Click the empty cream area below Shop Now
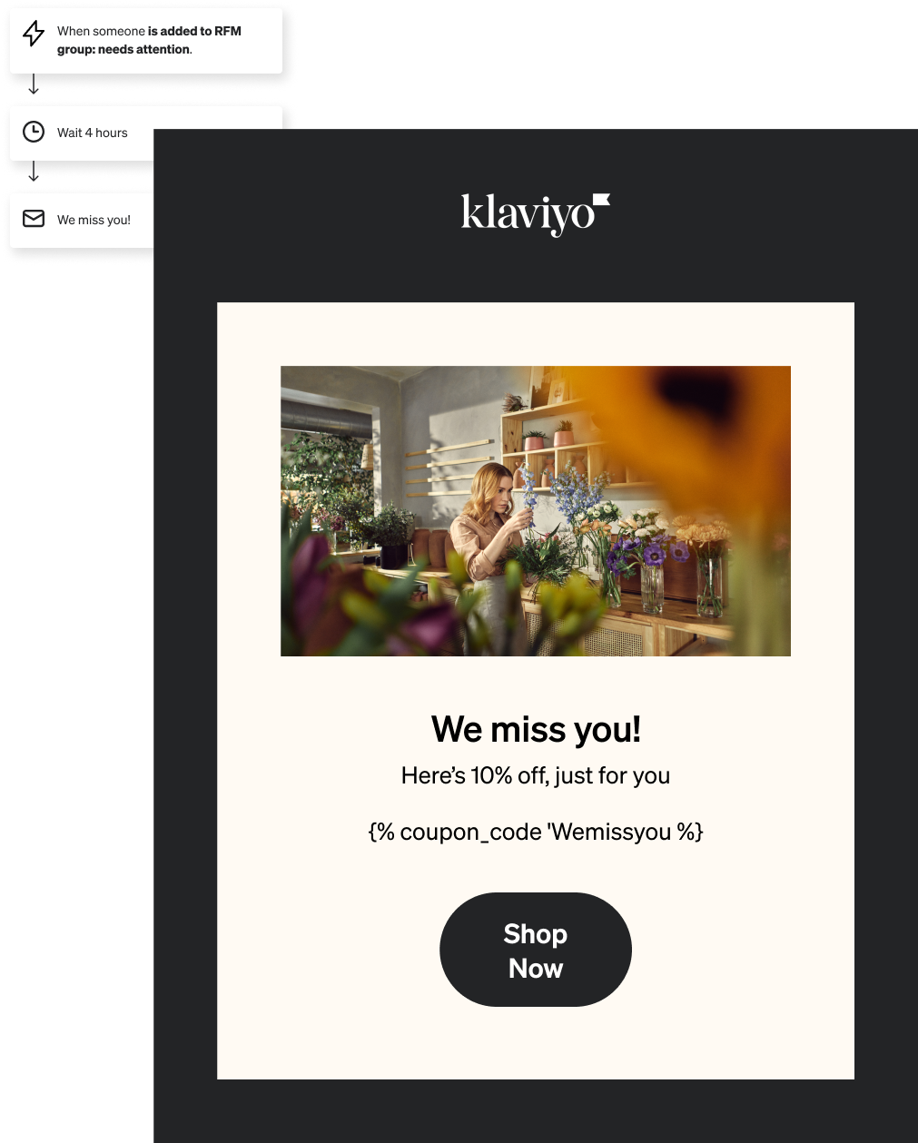 536,1044
